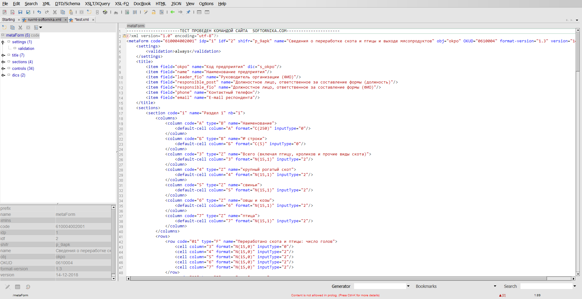Split editor vertically using toolbar icon

[207, 12]
